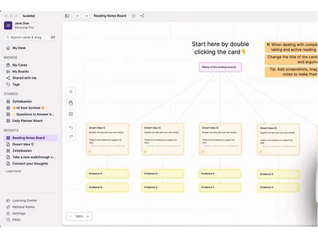Select the Evidence D card
318x238 pixels.
(x=163, y=174)
